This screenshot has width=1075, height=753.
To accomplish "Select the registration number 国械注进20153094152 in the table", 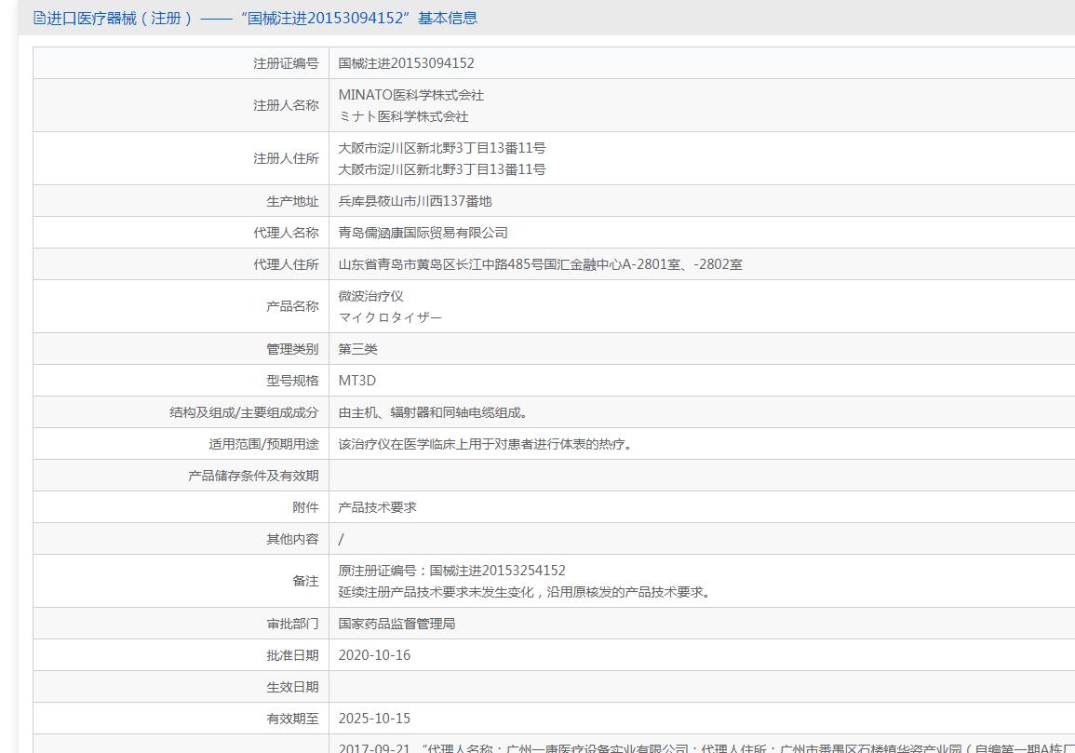I will [x=406, y=63].
